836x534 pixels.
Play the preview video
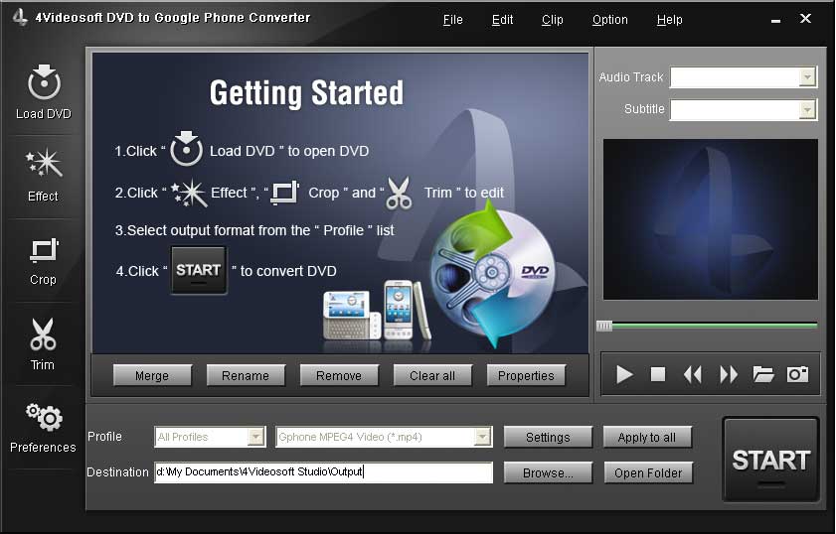[624, 374]
